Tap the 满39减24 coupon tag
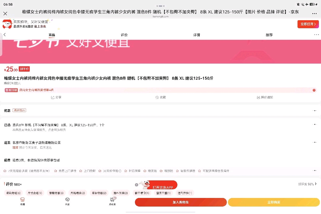This screenshot has width=321, height=214. coord(19,110)
